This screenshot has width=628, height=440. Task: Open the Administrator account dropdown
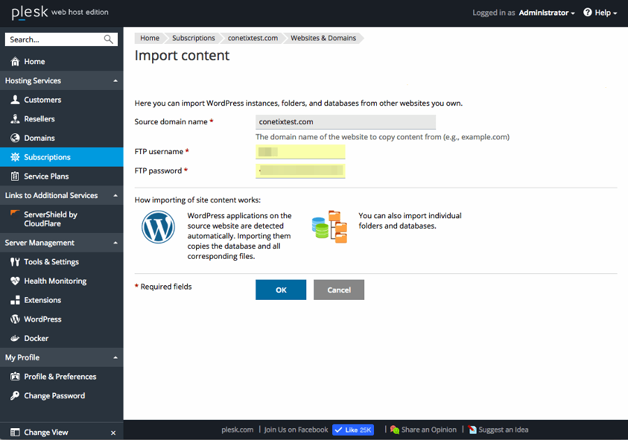click(546, 13)
